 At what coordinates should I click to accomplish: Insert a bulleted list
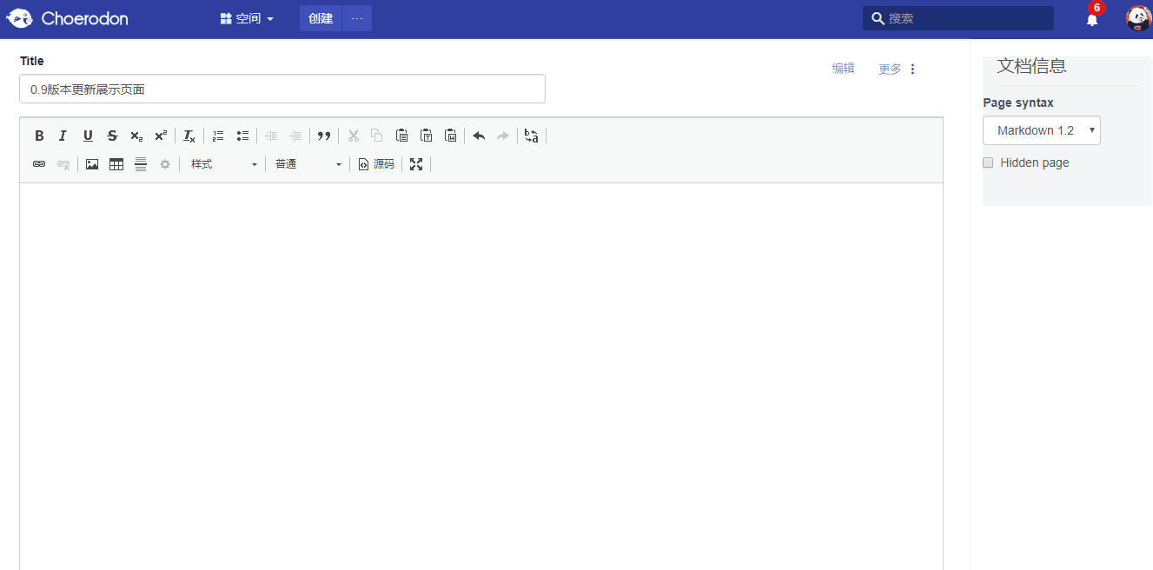tap(242, 136)
